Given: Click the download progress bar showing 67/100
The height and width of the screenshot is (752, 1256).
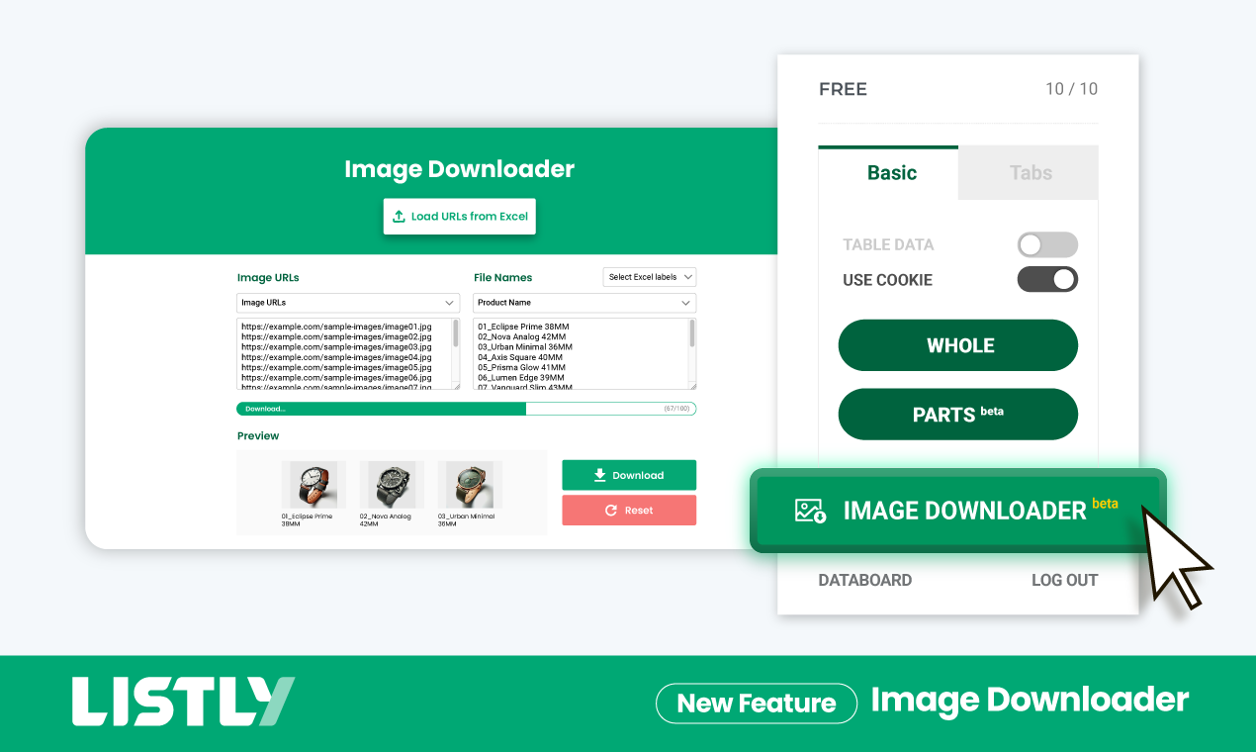Looking at the screenshot, I should pyautogui.click(x=466, y=408).
